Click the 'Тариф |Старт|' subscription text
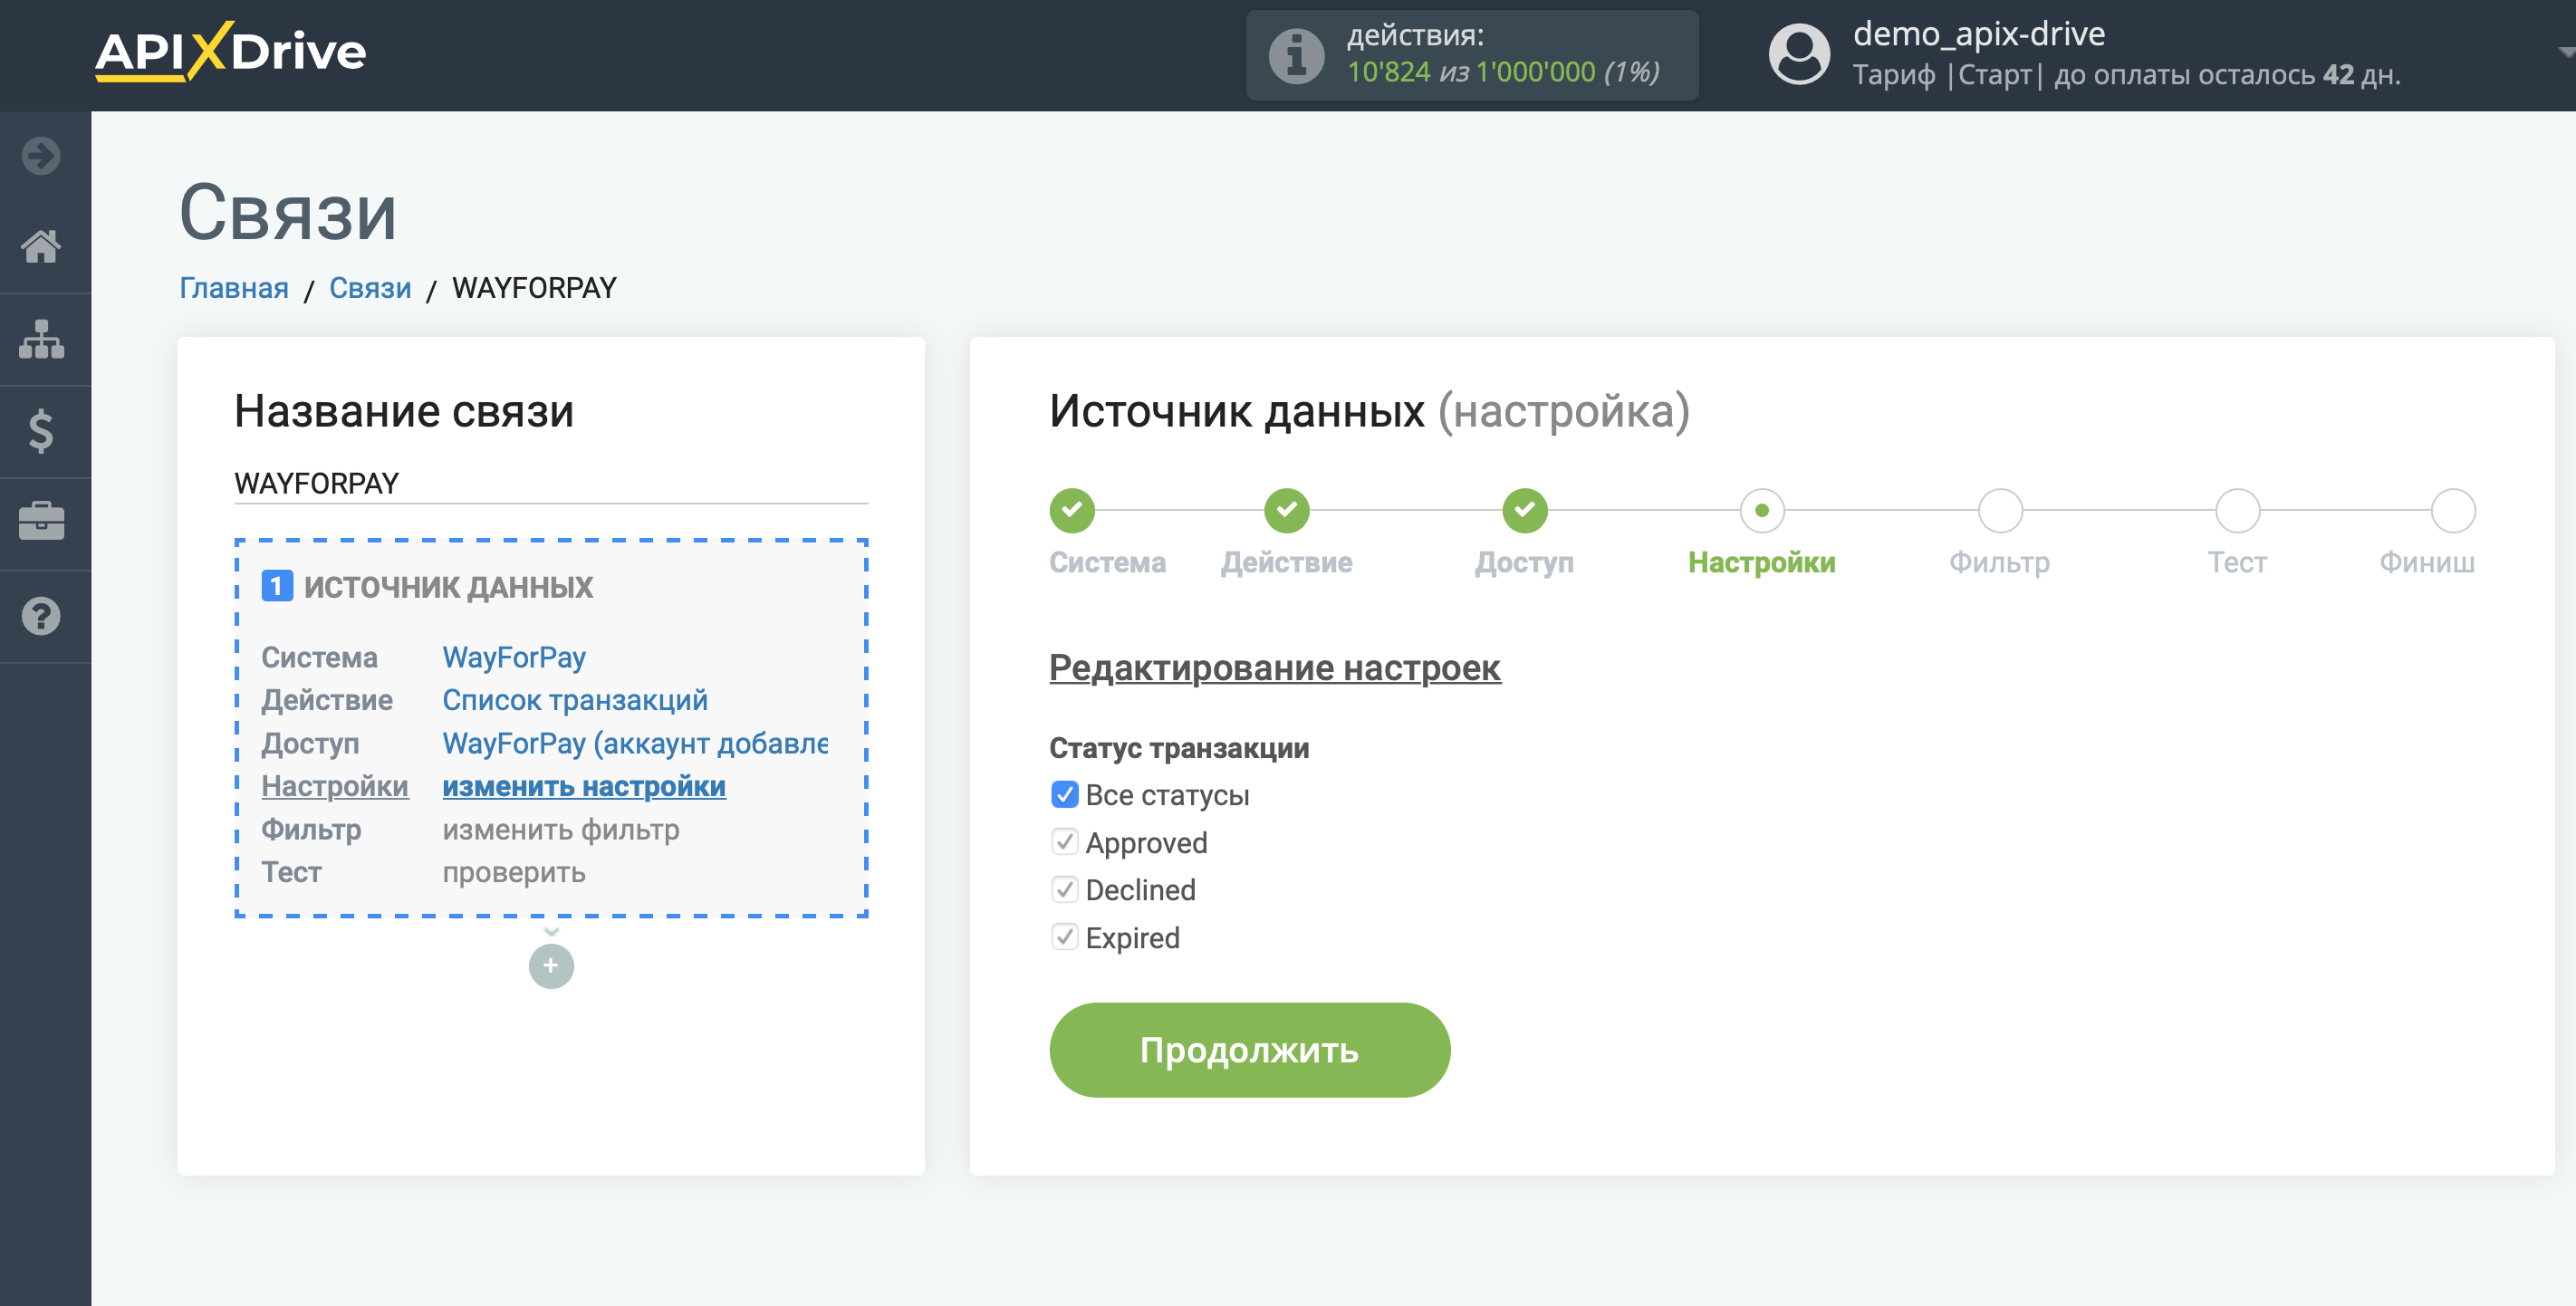This screenshot has height=1306, width=2576. [1947, 75]
